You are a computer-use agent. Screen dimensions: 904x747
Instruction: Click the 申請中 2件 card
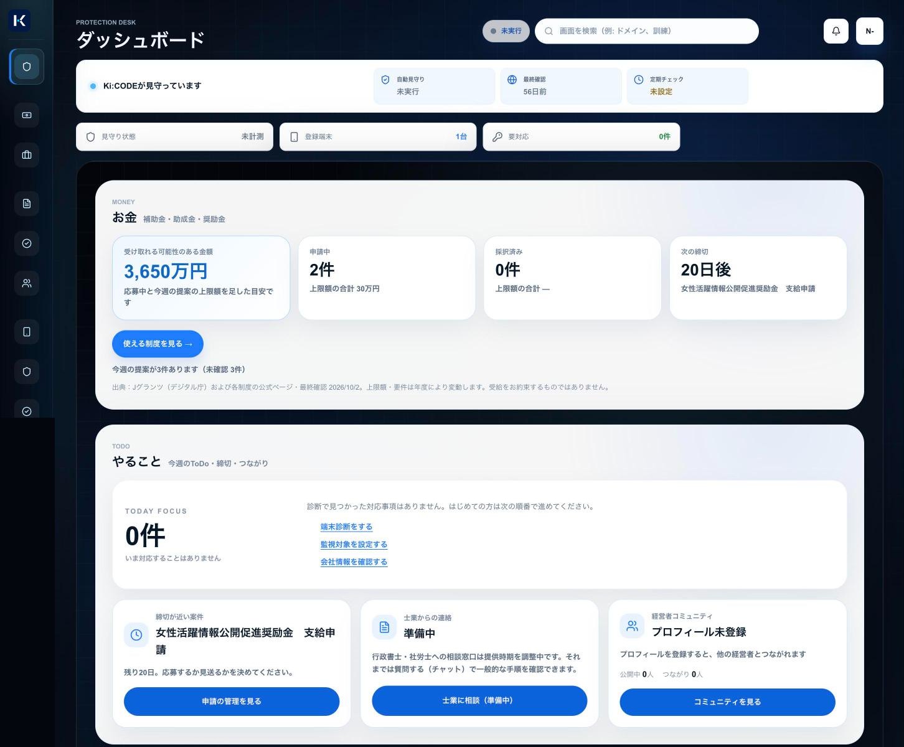[x=387, y=278]
